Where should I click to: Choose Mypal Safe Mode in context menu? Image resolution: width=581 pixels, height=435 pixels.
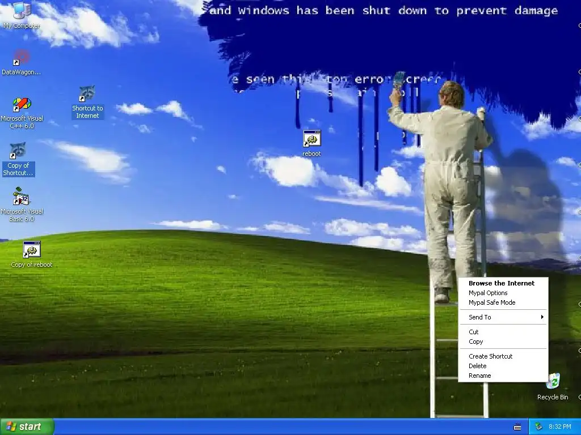point(503,302)
